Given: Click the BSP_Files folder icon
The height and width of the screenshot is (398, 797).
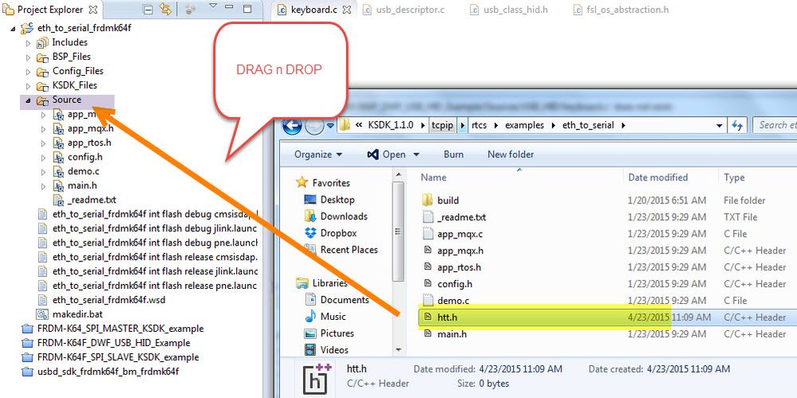Looking at the screenshot, I should pos(42,57).
